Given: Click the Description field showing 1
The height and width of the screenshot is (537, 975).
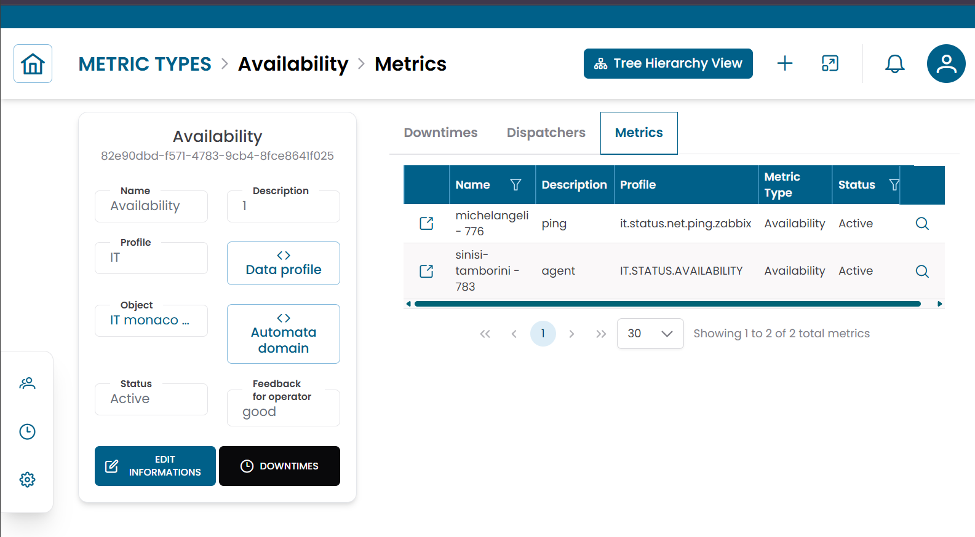Looking at the screenshot, I should [x=284, y=206].
